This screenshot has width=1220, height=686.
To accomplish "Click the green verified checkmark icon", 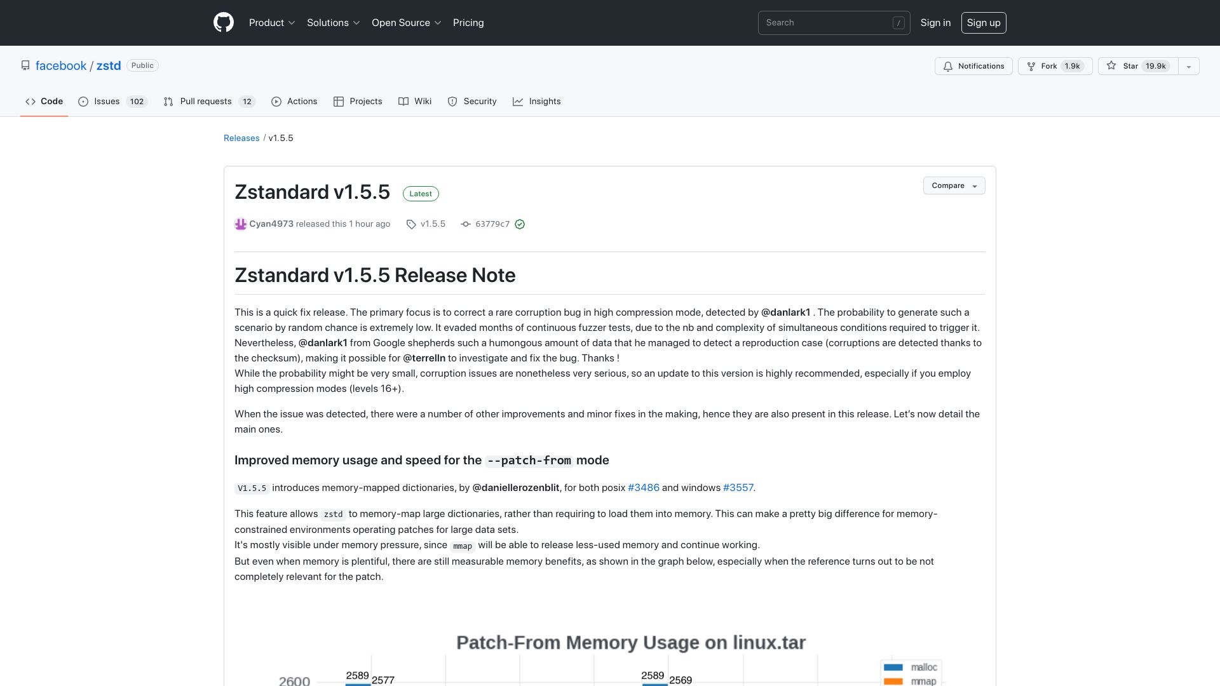I will click(x=520, y=224).
